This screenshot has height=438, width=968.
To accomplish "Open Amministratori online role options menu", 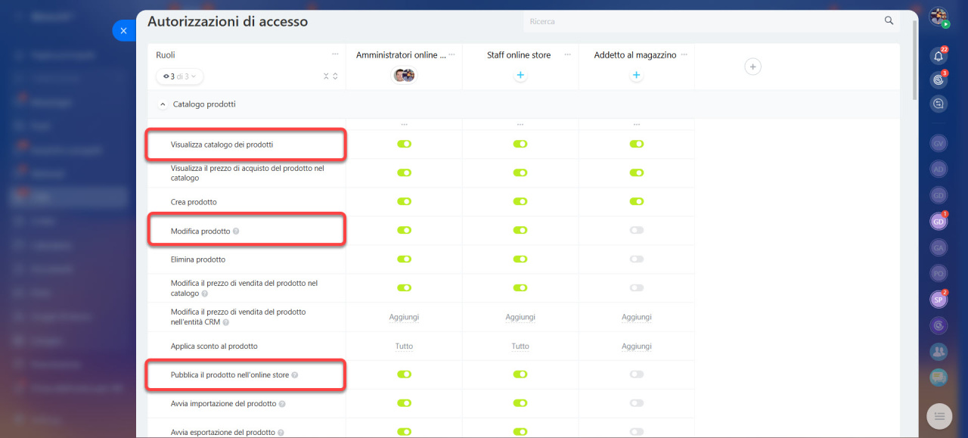I will tap(452, 54).
